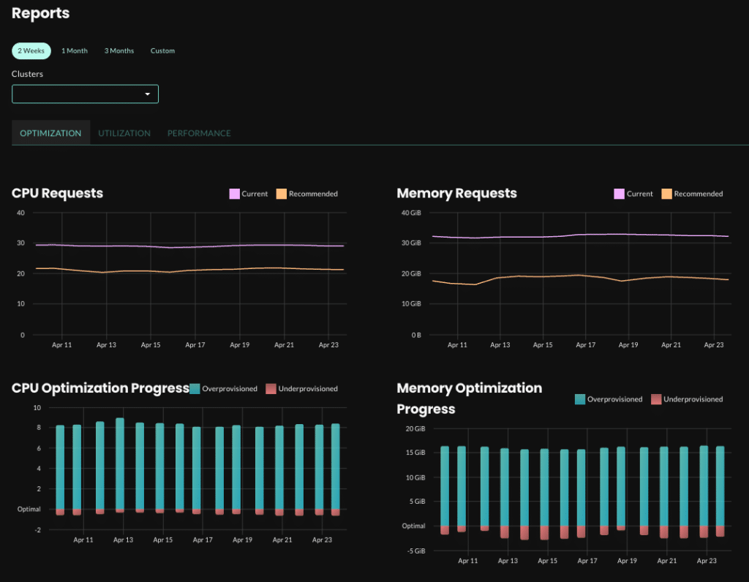The image size is (749, 582).
Task: Select the 2 Weeks time range
Action: coord(31,50)
